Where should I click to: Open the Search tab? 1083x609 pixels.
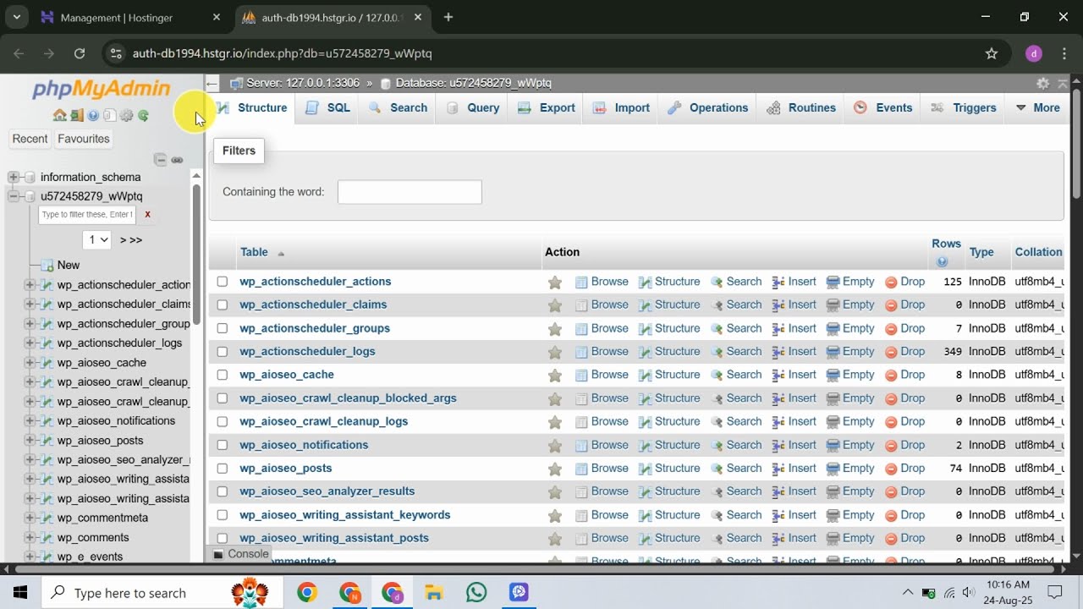click(399, 107)
